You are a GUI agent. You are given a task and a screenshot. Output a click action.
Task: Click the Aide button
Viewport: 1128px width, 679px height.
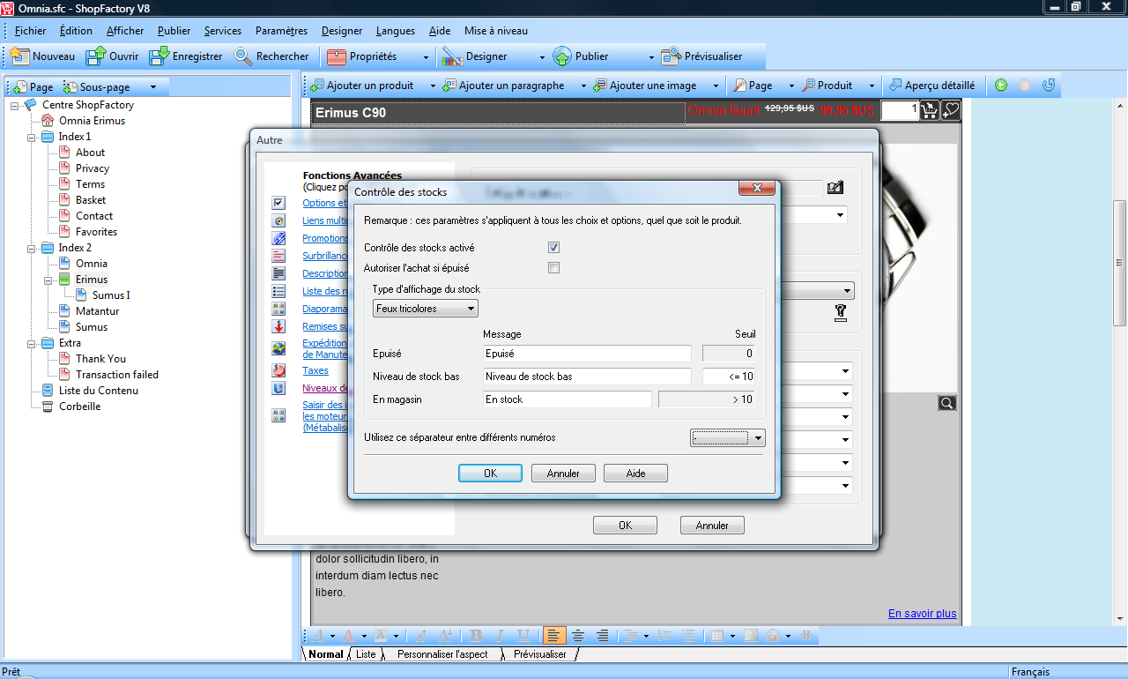[635, 474]
